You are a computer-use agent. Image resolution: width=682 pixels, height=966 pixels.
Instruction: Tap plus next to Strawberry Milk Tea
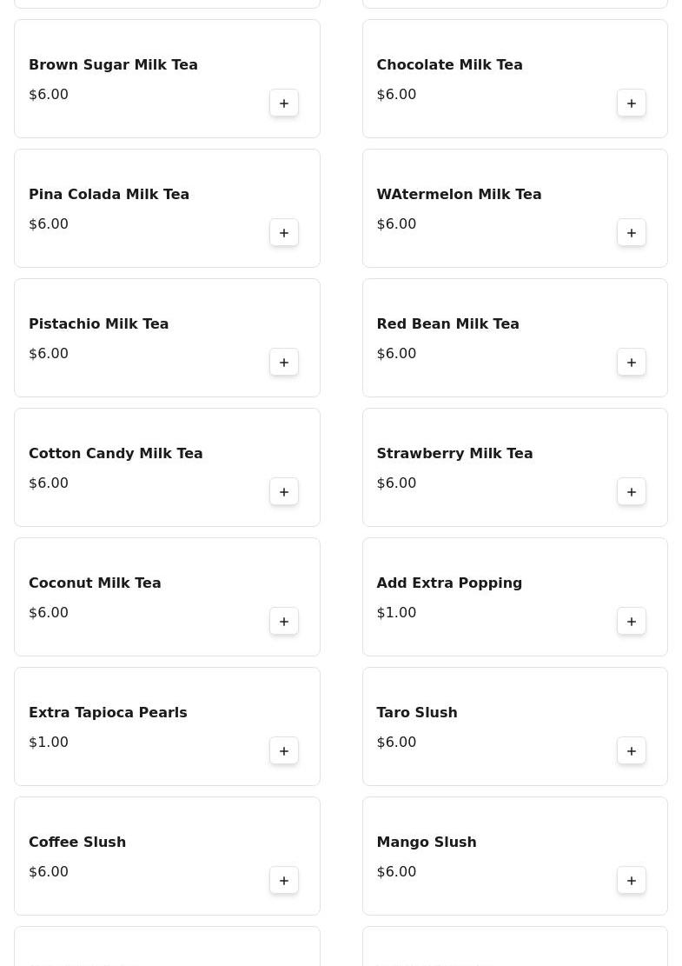632,492
